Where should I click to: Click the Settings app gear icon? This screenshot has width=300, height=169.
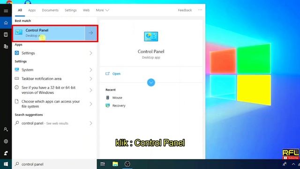point(17,53)
